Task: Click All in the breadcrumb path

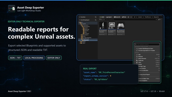Action: (134, 17)
